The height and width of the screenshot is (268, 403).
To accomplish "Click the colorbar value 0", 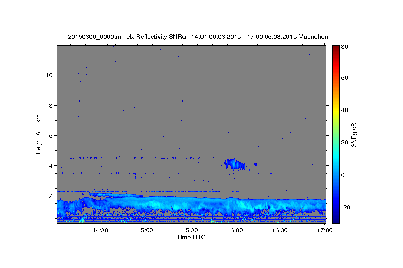I will click(343, 175).
